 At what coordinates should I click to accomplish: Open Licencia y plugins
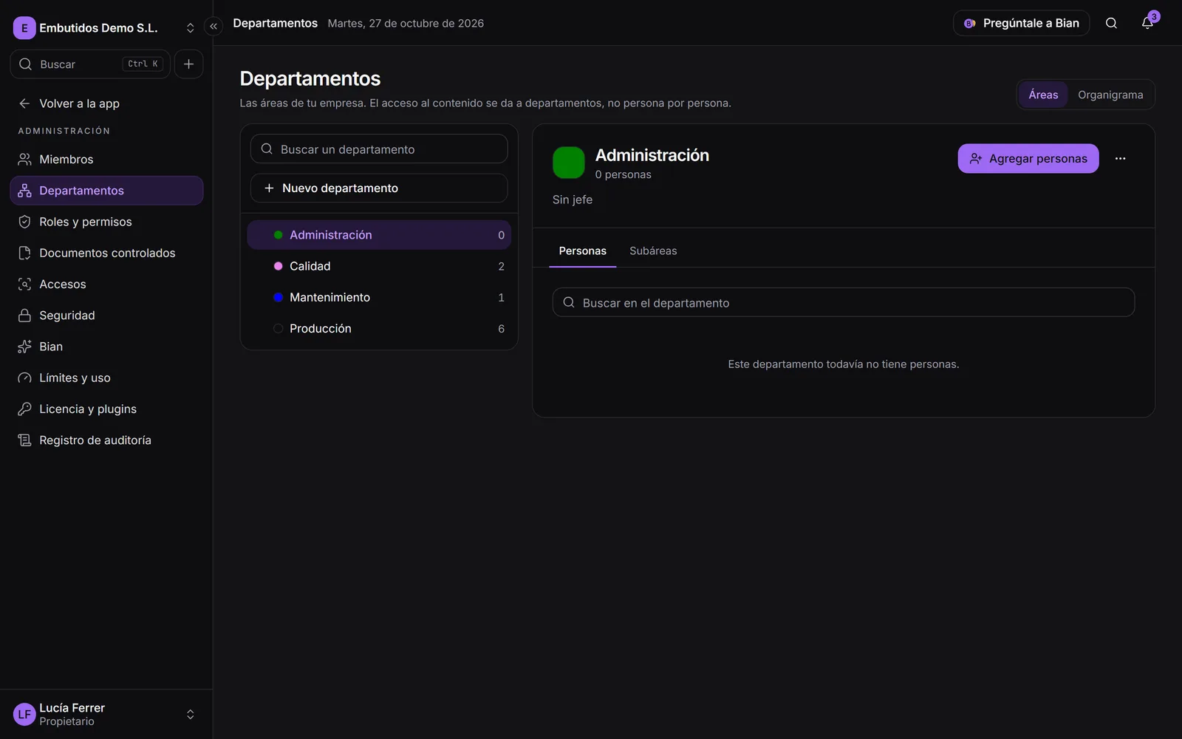[x=106, y=409]
